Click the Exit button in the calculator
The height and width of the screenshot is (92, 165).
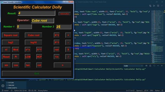pyautogui.click(x=37, y=74)
